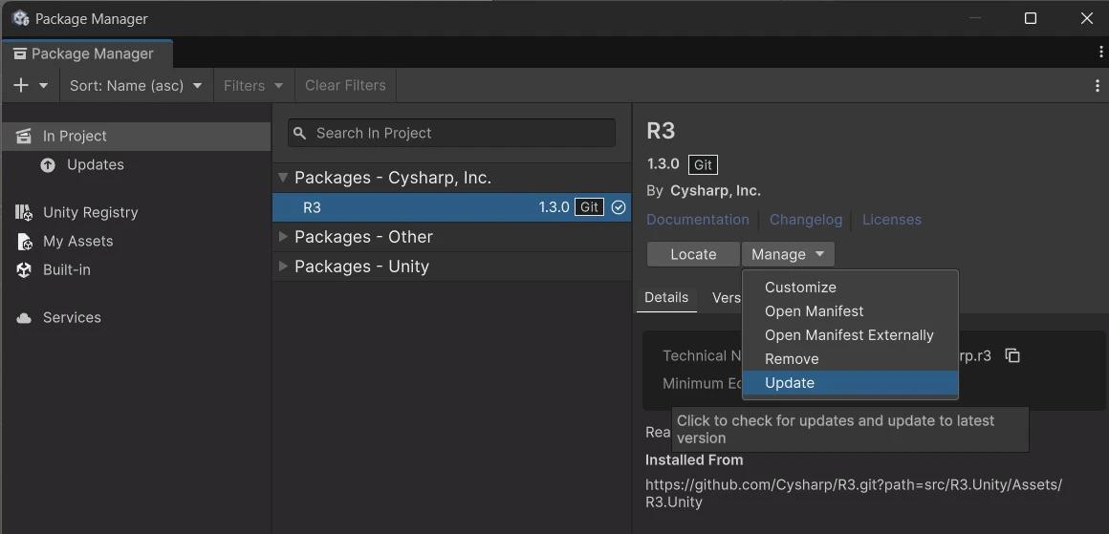Click the Clear Filters button

[x=345, y=85]
